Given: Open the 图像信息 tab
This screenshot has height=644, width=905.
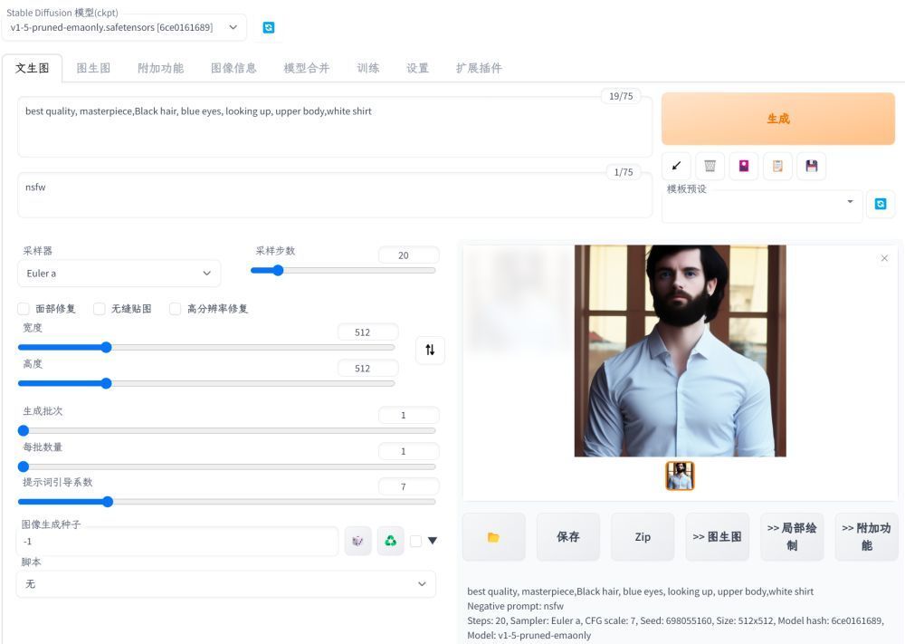Looking at the screenshot, I should tap(233, 68).
